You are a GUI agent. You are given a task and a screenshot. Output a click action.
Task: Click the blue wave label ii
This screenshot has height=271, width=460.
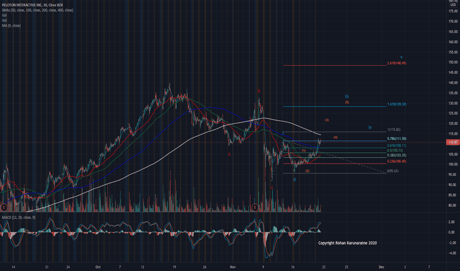[x=295, y=179]
